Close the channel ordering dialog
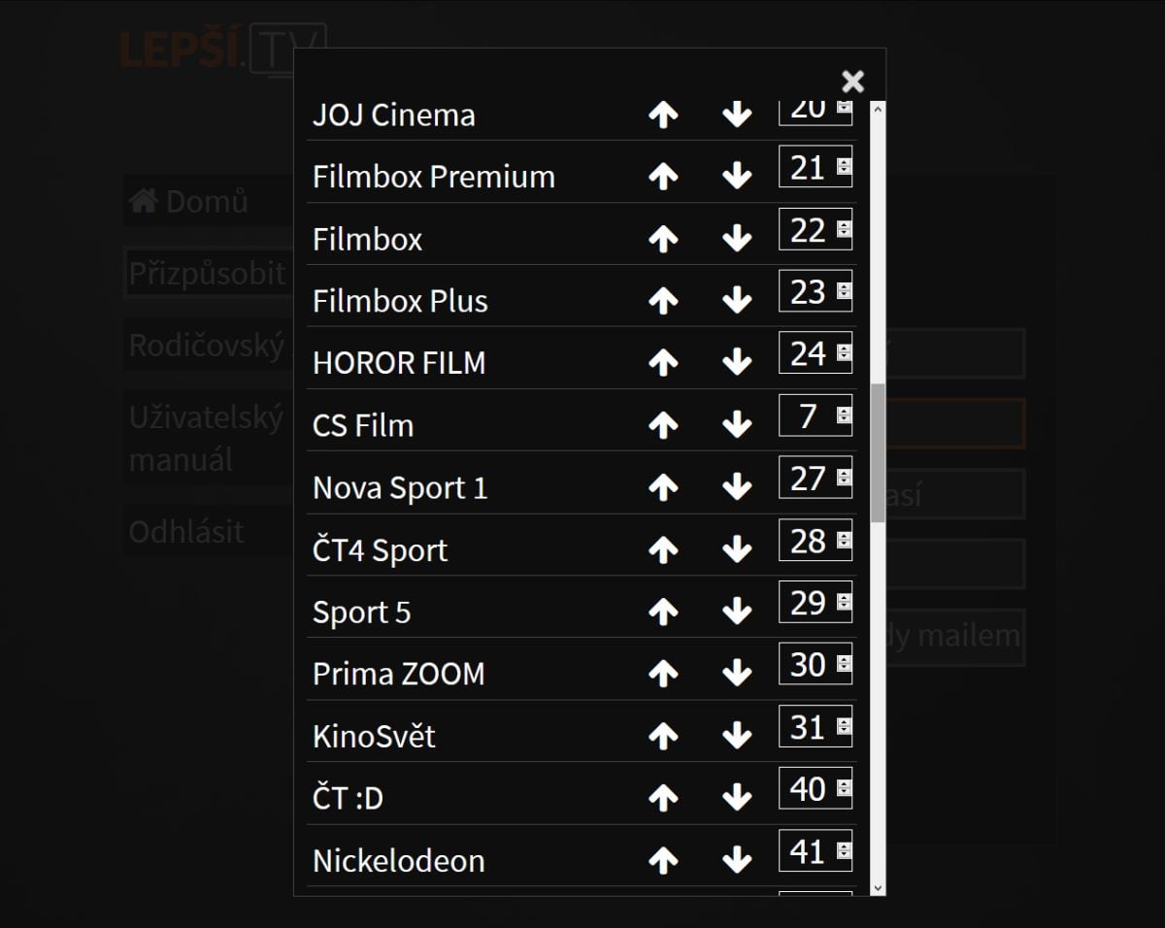This screenshot has height=928, width=1165. pyautogui.click(x=852, y=81)
